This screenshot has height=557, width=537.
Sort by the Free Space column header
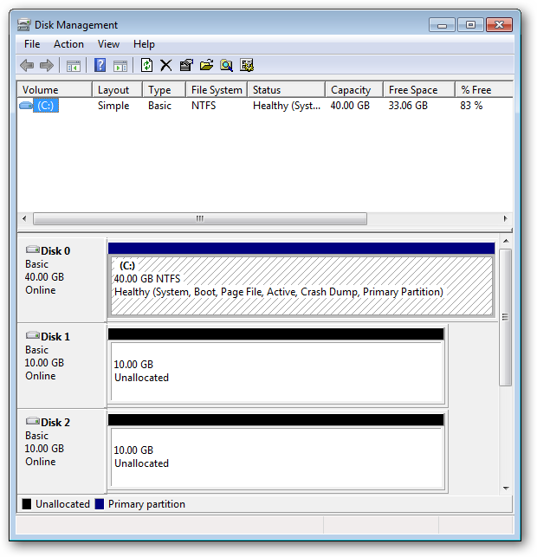coord(419,90)
